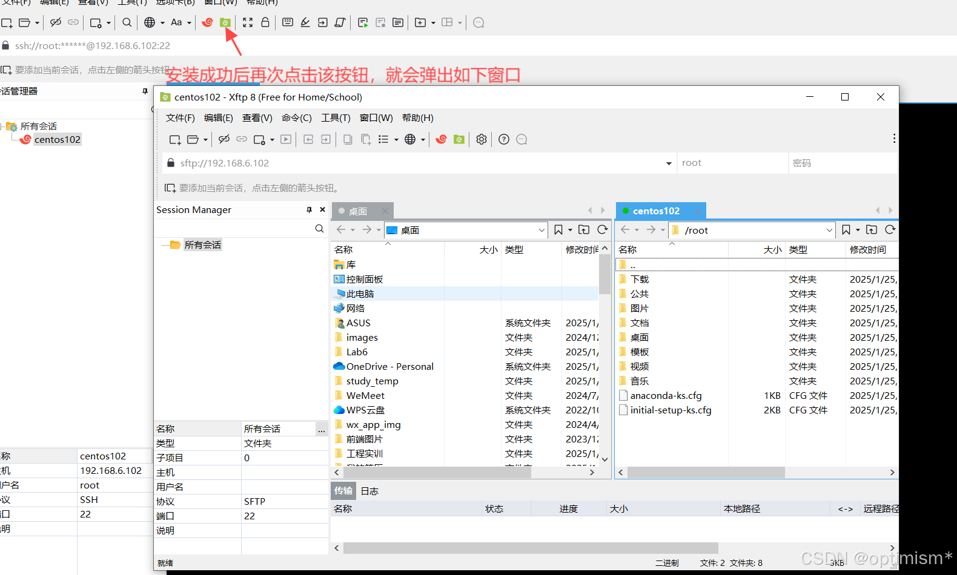Open the 窗口(W) menu in Xftp
Viewport: 957px width, 575px height.
[376, 118]
